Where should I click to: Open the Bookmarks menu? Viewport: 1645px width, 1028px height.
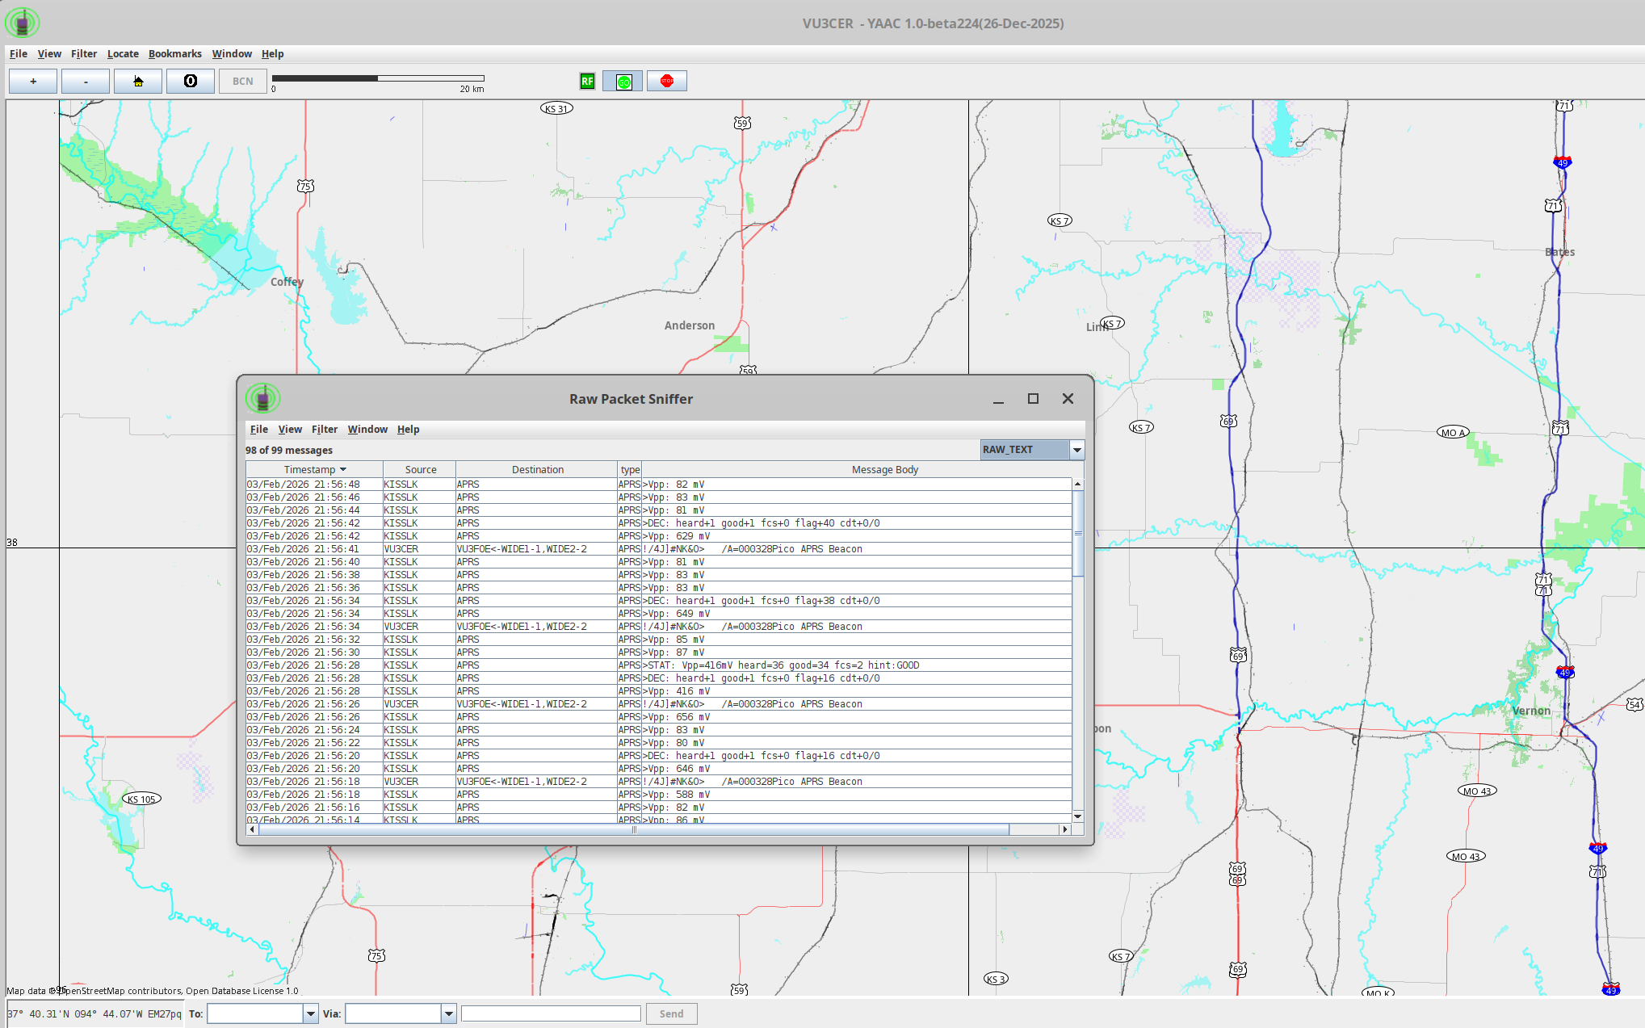tap(174, 54)
